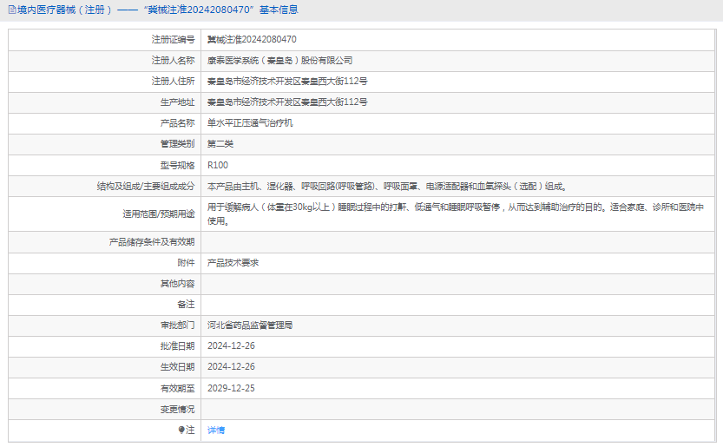Click the bullet icon in the 注 row

[x=181, y=430]
